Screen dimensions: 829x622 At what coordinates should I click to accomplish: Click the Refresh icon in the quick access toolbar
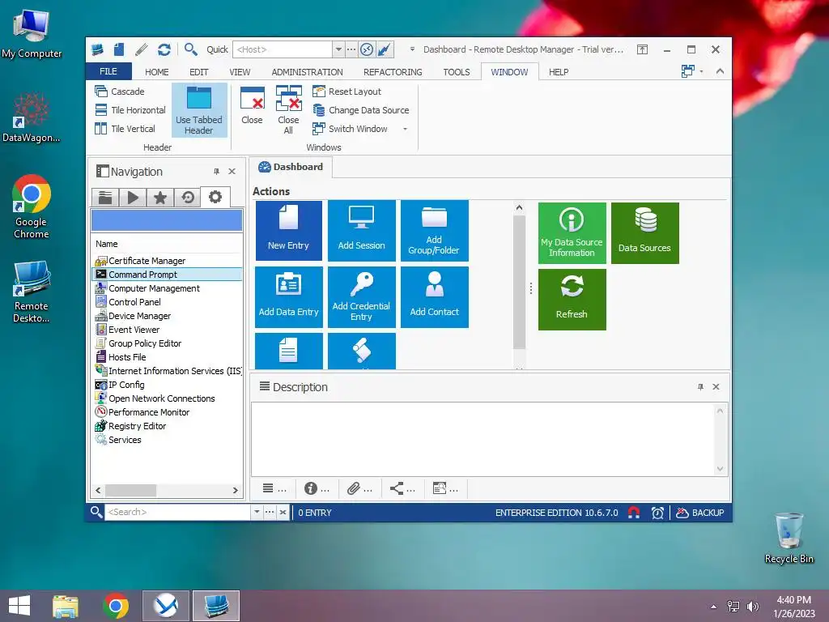pyautogui.click(x=164, y=49)
